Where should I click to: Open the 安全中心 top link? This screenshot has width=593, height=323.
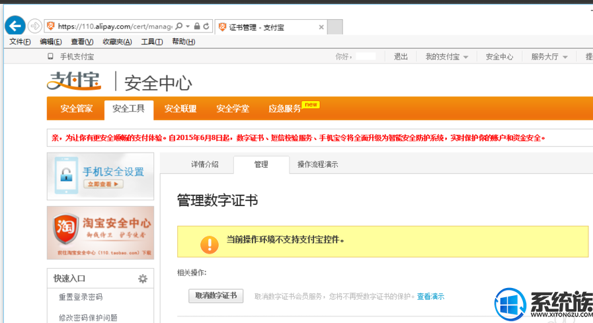point(499,57)
